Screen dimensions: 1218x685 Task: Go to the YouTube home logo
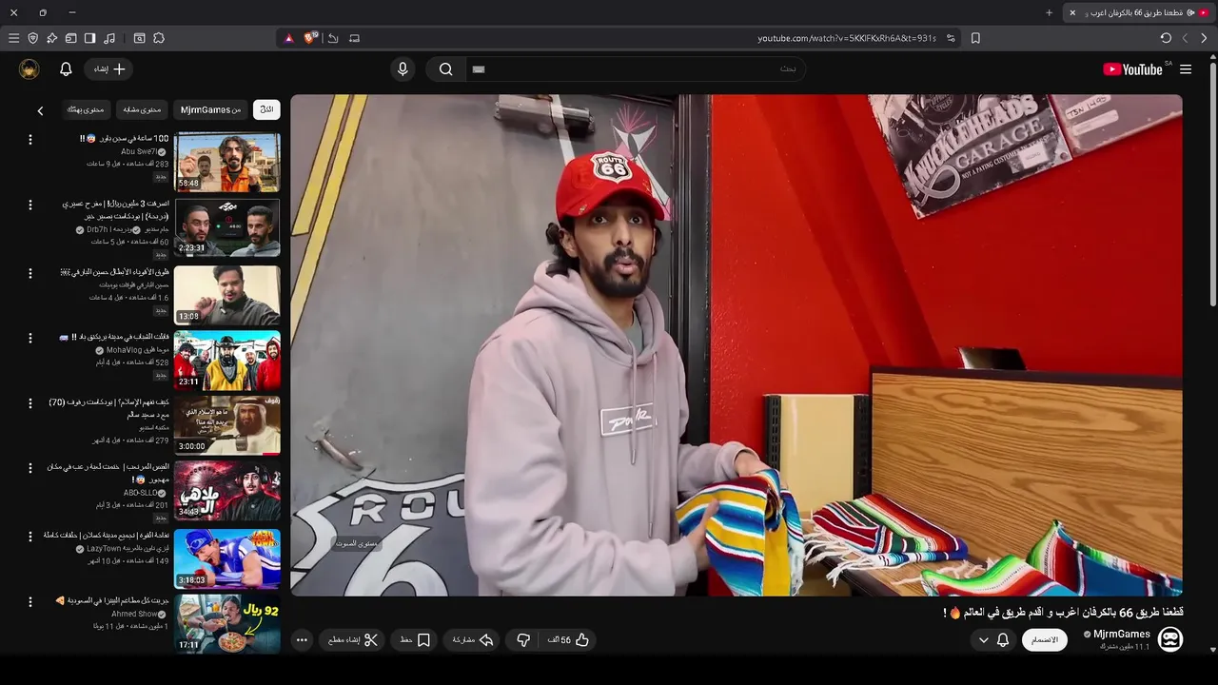coord(1133,69)
